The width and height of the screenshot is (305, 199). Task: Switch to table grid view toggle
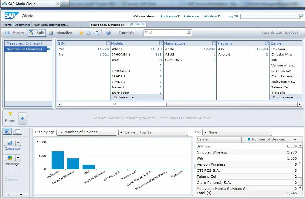[18, 131]
